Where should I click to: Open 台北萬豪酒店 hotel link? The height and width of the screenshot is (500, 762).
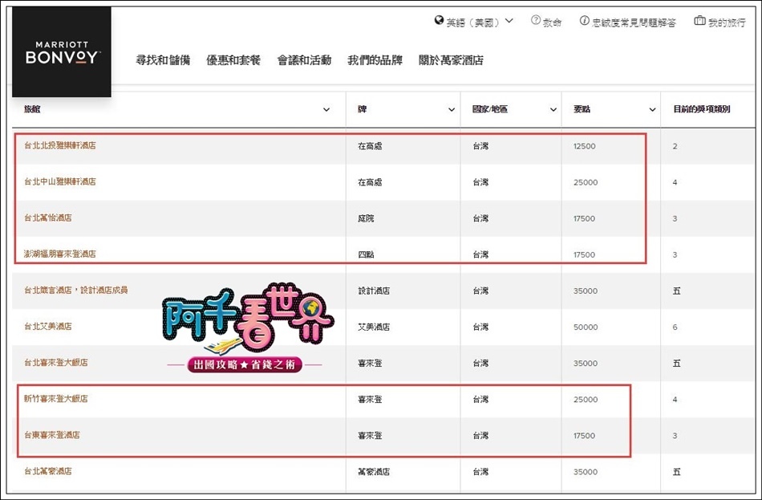point(47,471)
